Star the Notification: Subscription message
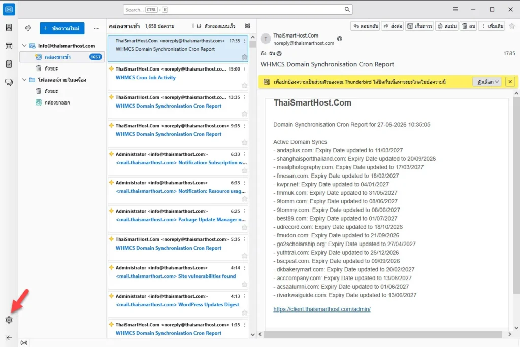This screenshot has height=347, width=520. [244, 170]
